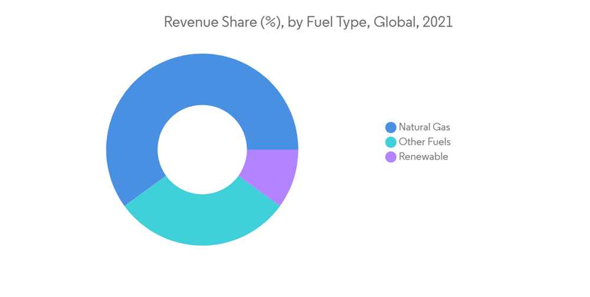Toggle the Renewable legend label
590x297 pixels.
(423, 157)
